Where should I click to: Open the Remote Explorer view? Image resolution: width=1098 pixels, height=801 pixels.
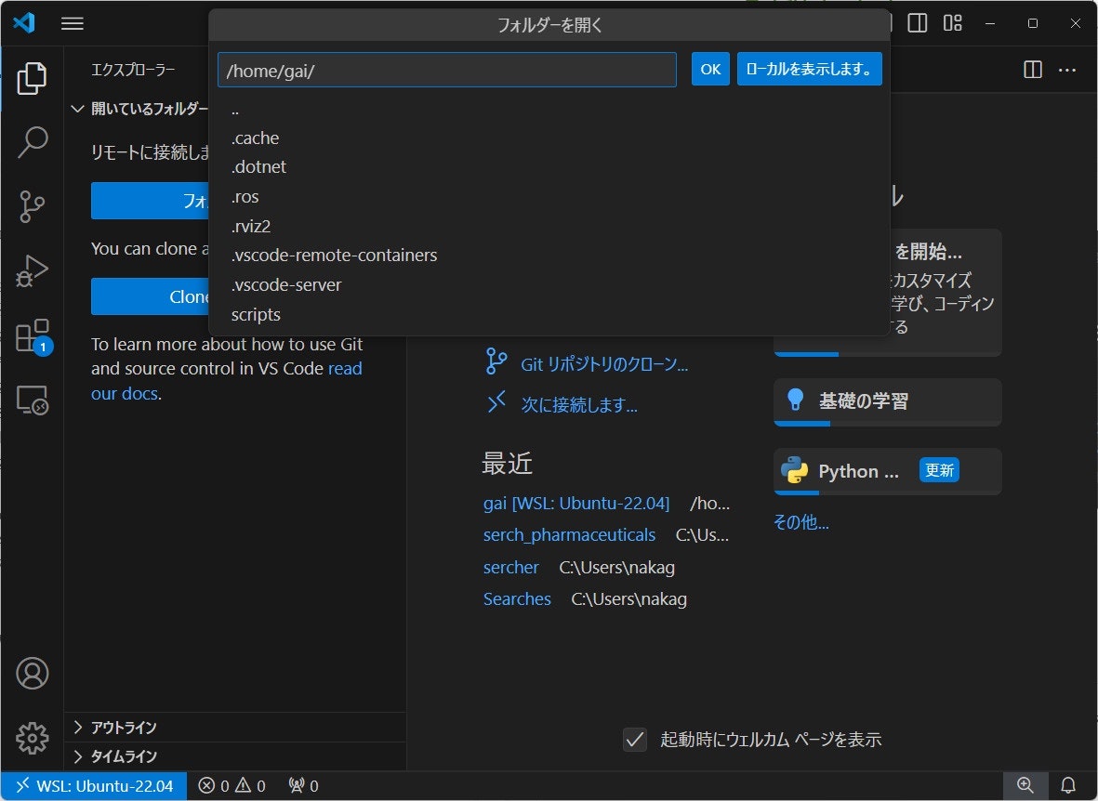[32, 400]
